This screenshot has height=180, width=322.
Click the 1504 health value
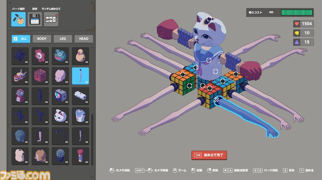[307, 24]
